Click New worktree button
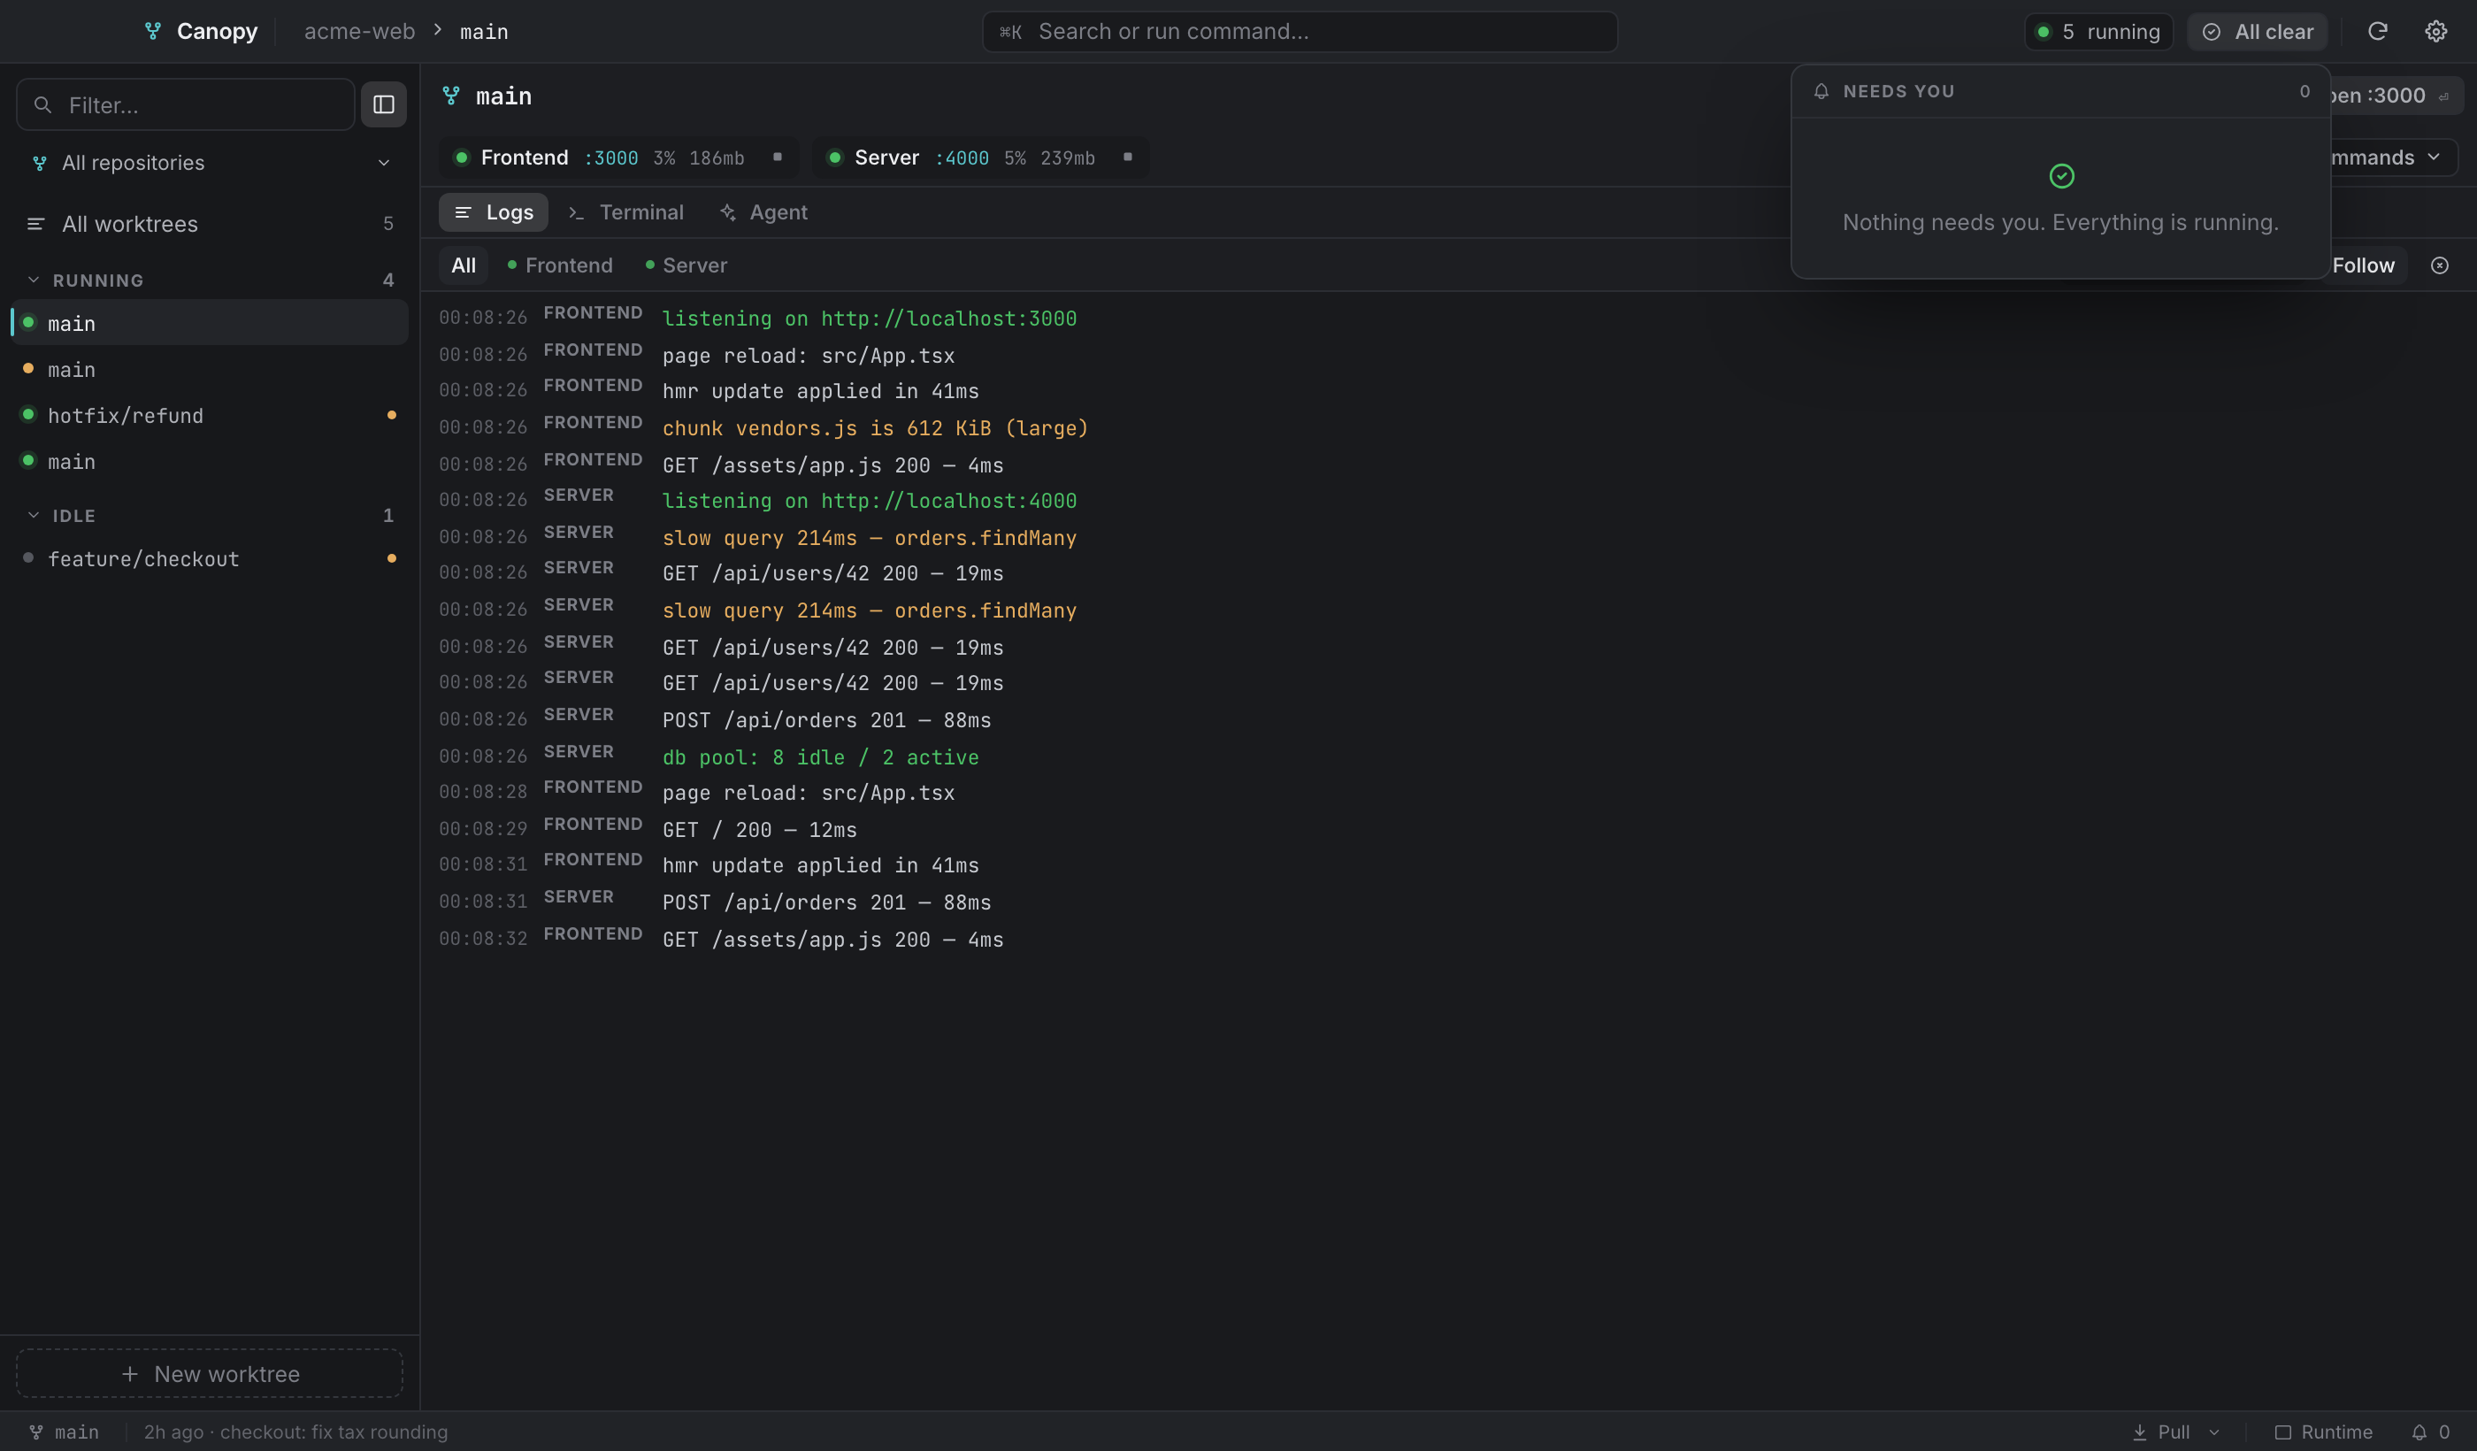This screenshot has height=1451, width=2477. (x=210, y=1373)
